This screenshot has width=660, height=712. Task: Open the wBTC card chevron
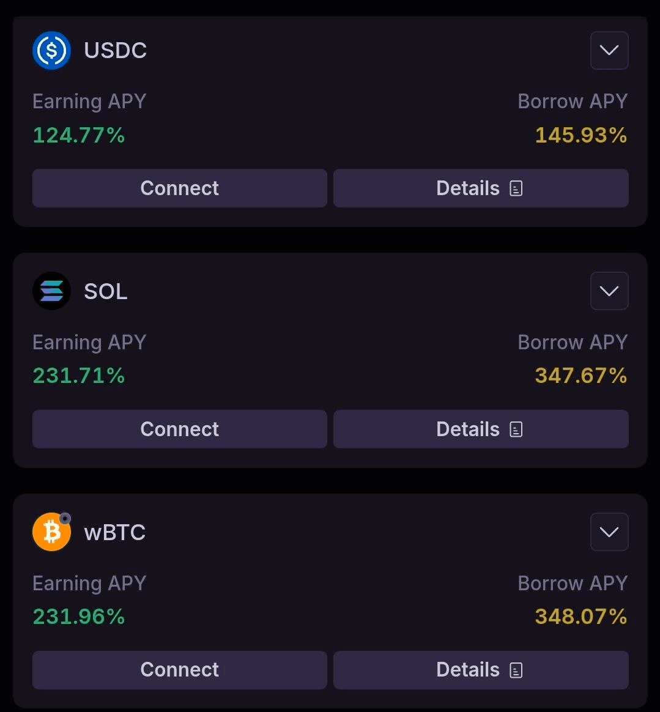coord(609,532)
